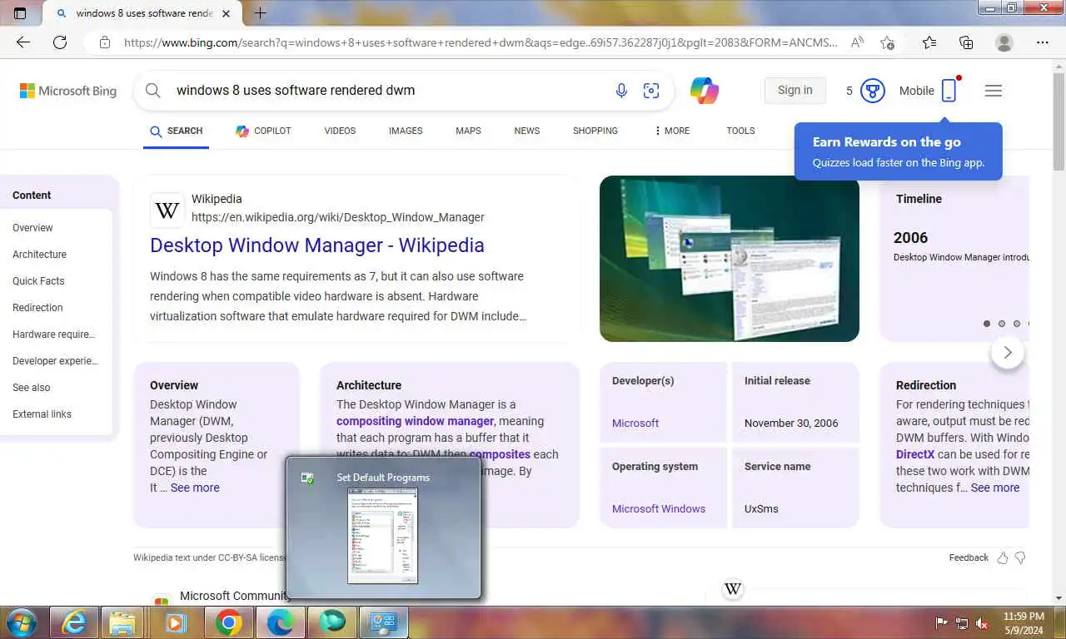Give thumbs down feedback
The height and width of the screenshot is (639, 1066).
point(1020,557)
